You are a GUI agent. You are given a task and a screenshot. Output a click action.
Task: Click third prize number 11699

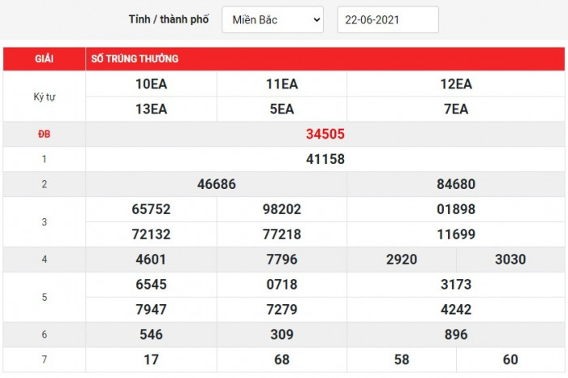pyautogui.click(x=456, y=234)
